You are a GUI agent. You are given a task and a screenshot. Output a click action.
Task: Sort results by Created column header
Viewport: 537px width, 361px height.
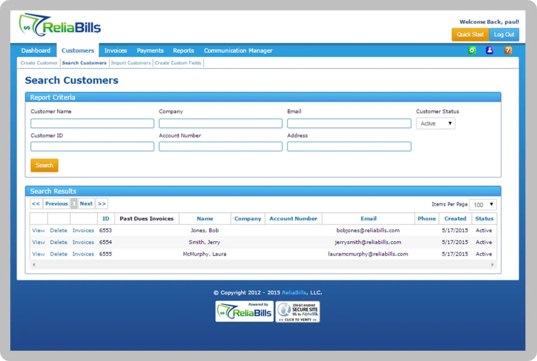pos(456,218)
